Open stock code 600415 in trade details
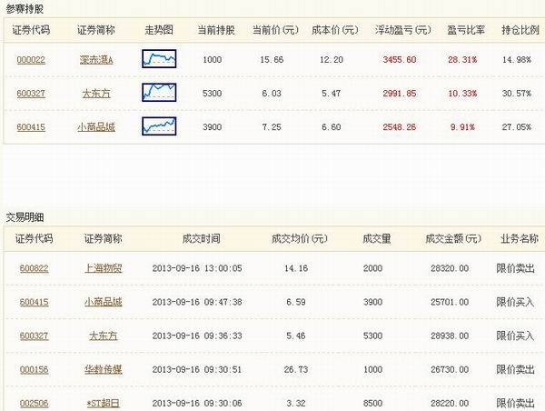Image resolution: width=545 pixels, height=411 pixels. click(x=35, y=302)
